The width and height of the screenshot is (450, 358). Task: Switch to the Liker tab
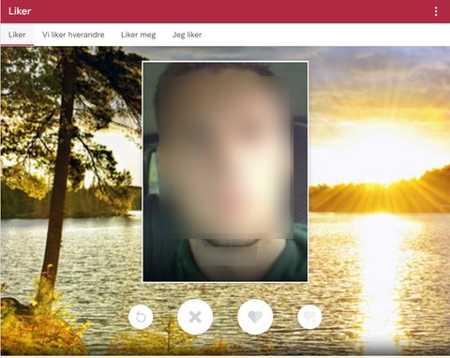pos(17,35)
